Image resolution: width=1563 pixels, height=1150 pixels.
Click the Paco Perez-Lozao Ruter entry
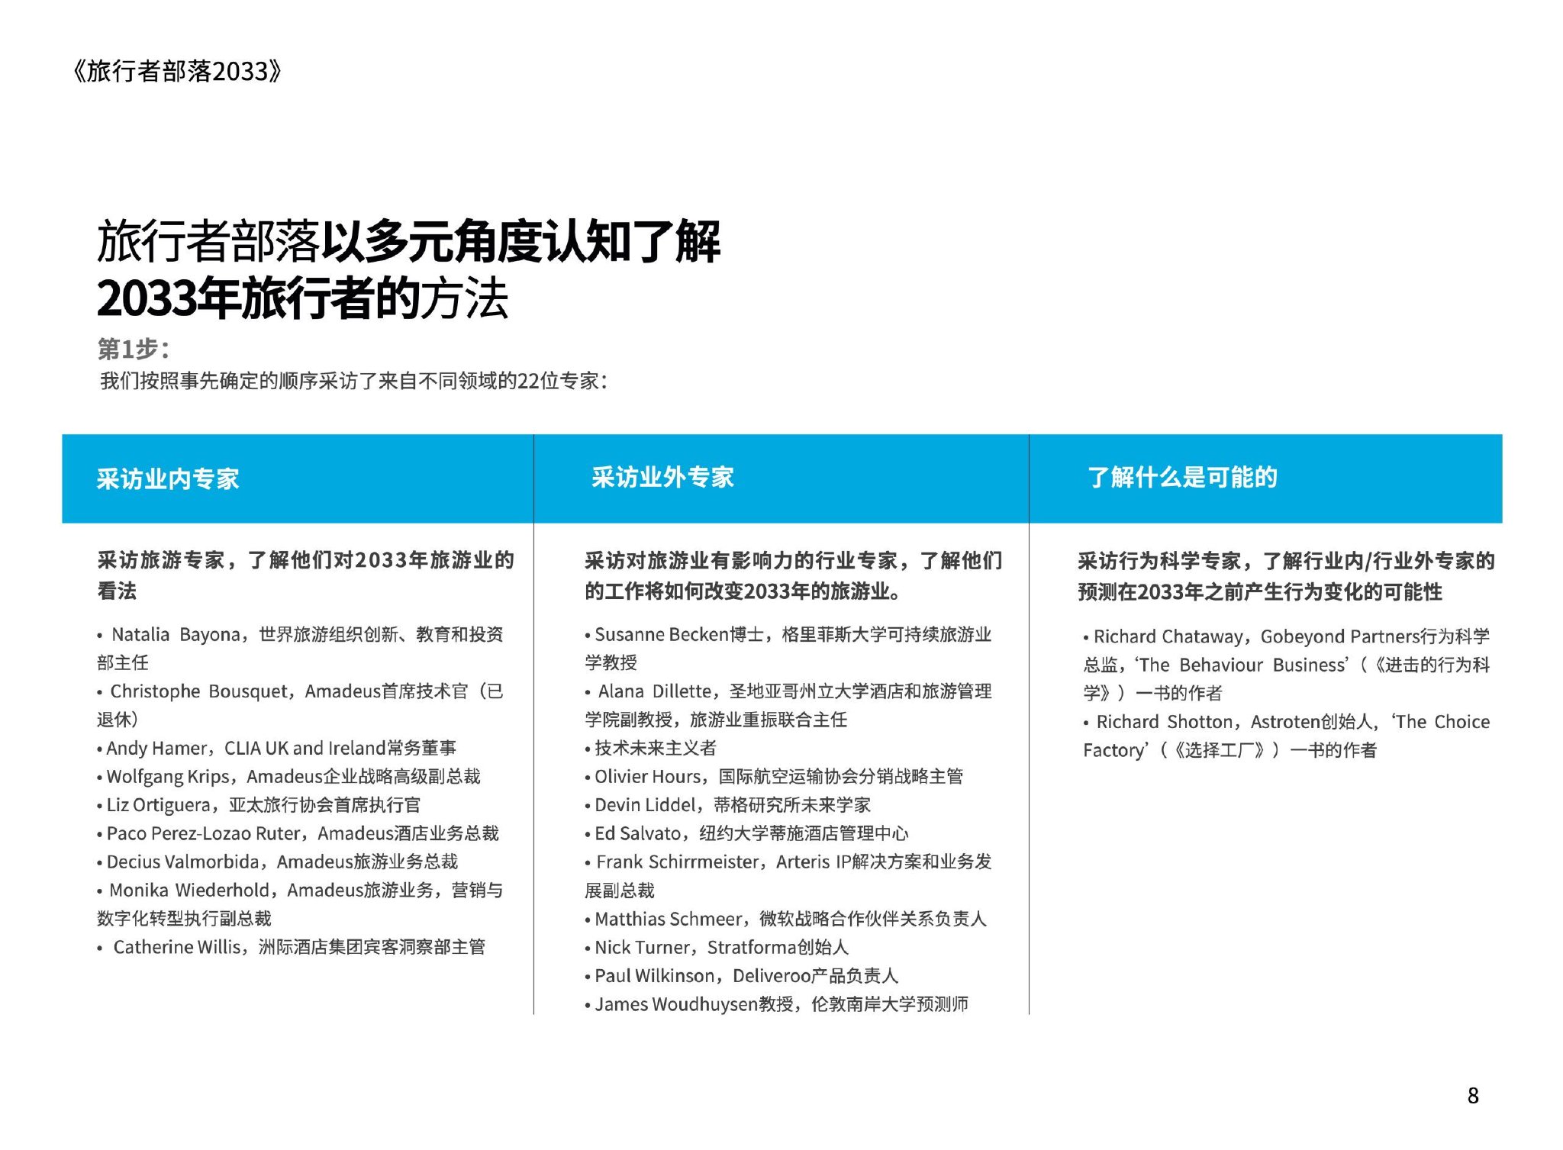pos(298,833)
